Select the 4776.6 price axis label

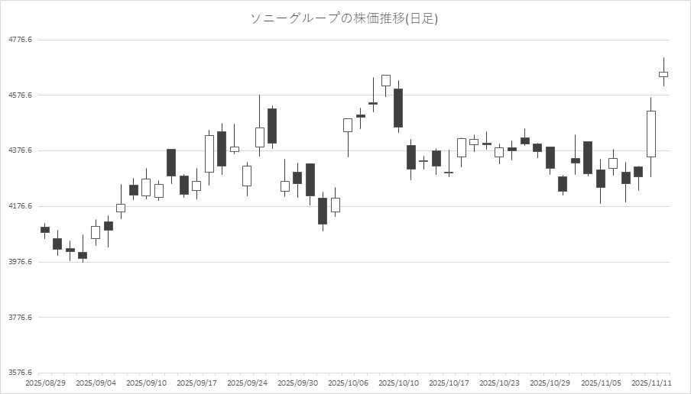click(x=20, y=40)
